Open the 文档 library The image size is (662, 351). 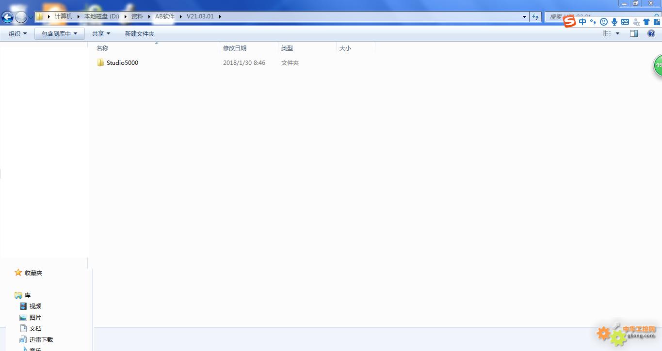[x=35, y=328]
